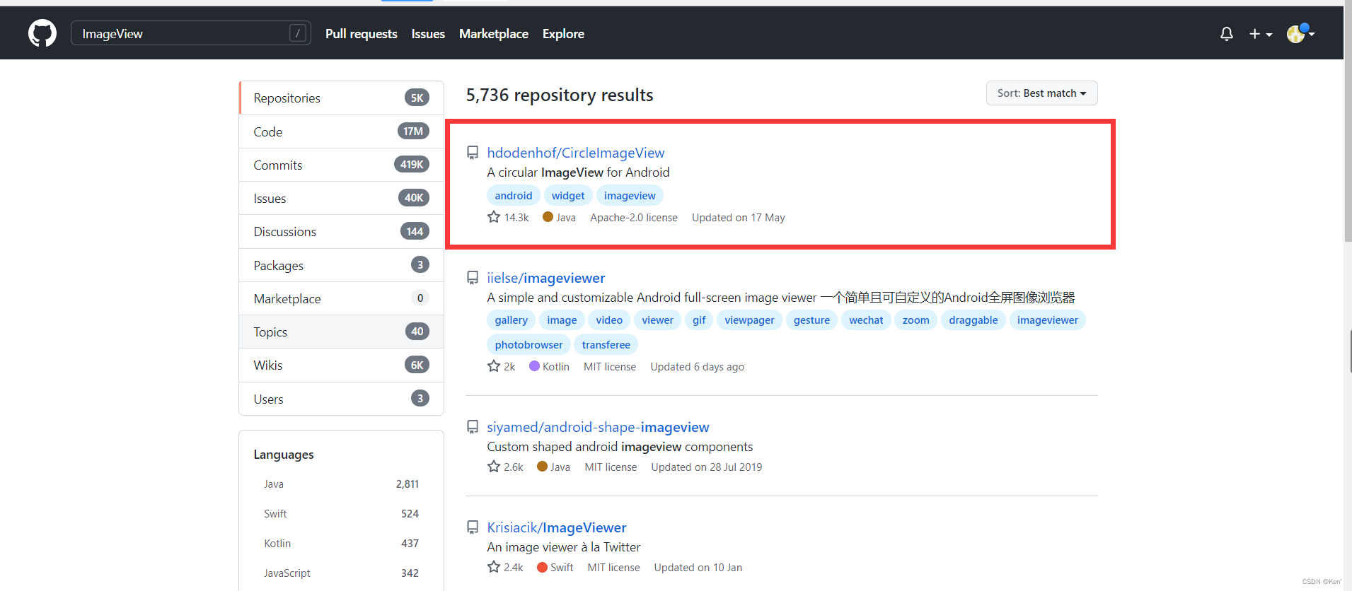Click repository icon beside hdodenhof/CircleImageView
The image size is (1352, 591).
click(473, 153)
